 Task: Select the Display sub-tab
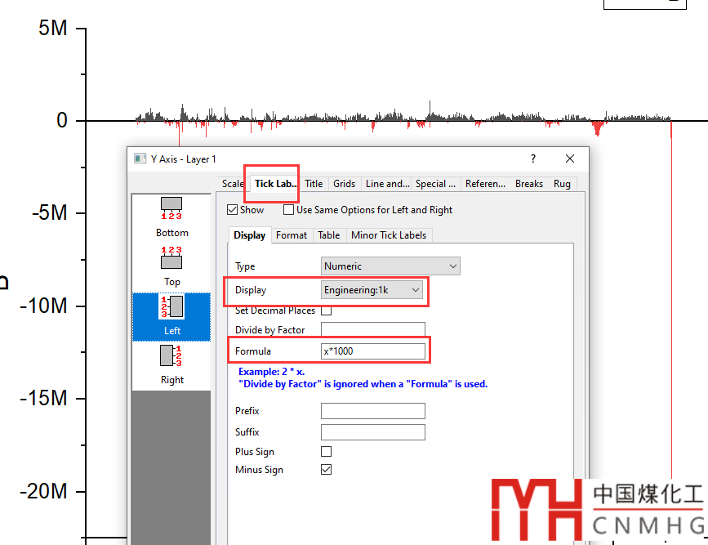pyautogui.click(x=250, y=235)
